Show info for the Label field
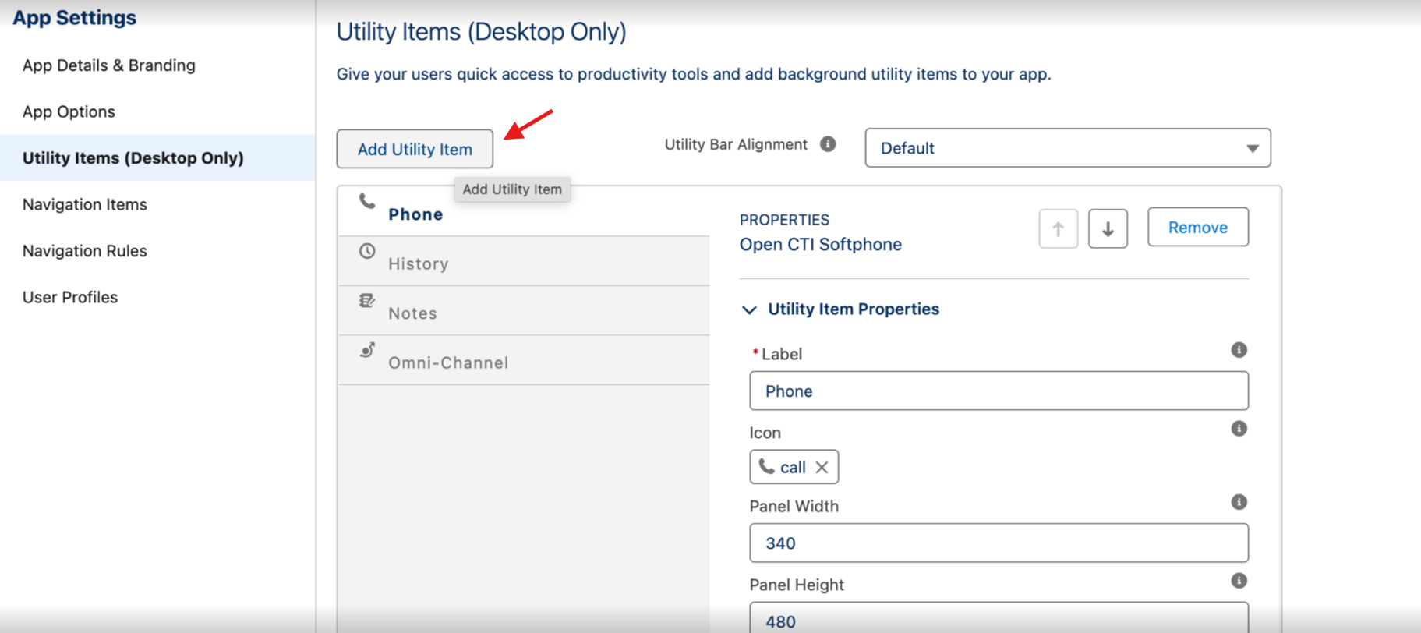This screenshot has width=1421, height=633. point(1239,350)
